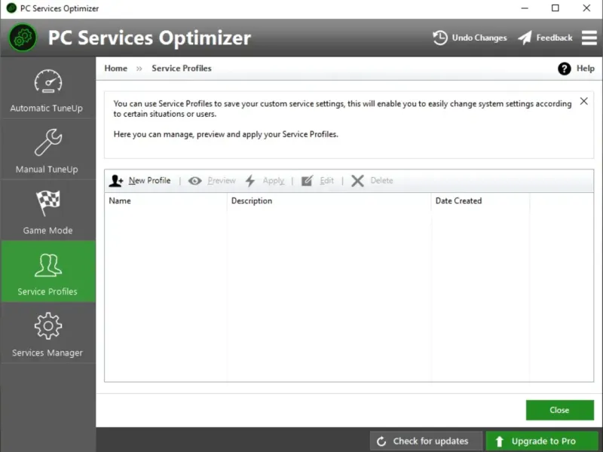Screen dimensions: 603x452
Task: Click Service Profiles breadcrumb text
Action: click(182, 69)
